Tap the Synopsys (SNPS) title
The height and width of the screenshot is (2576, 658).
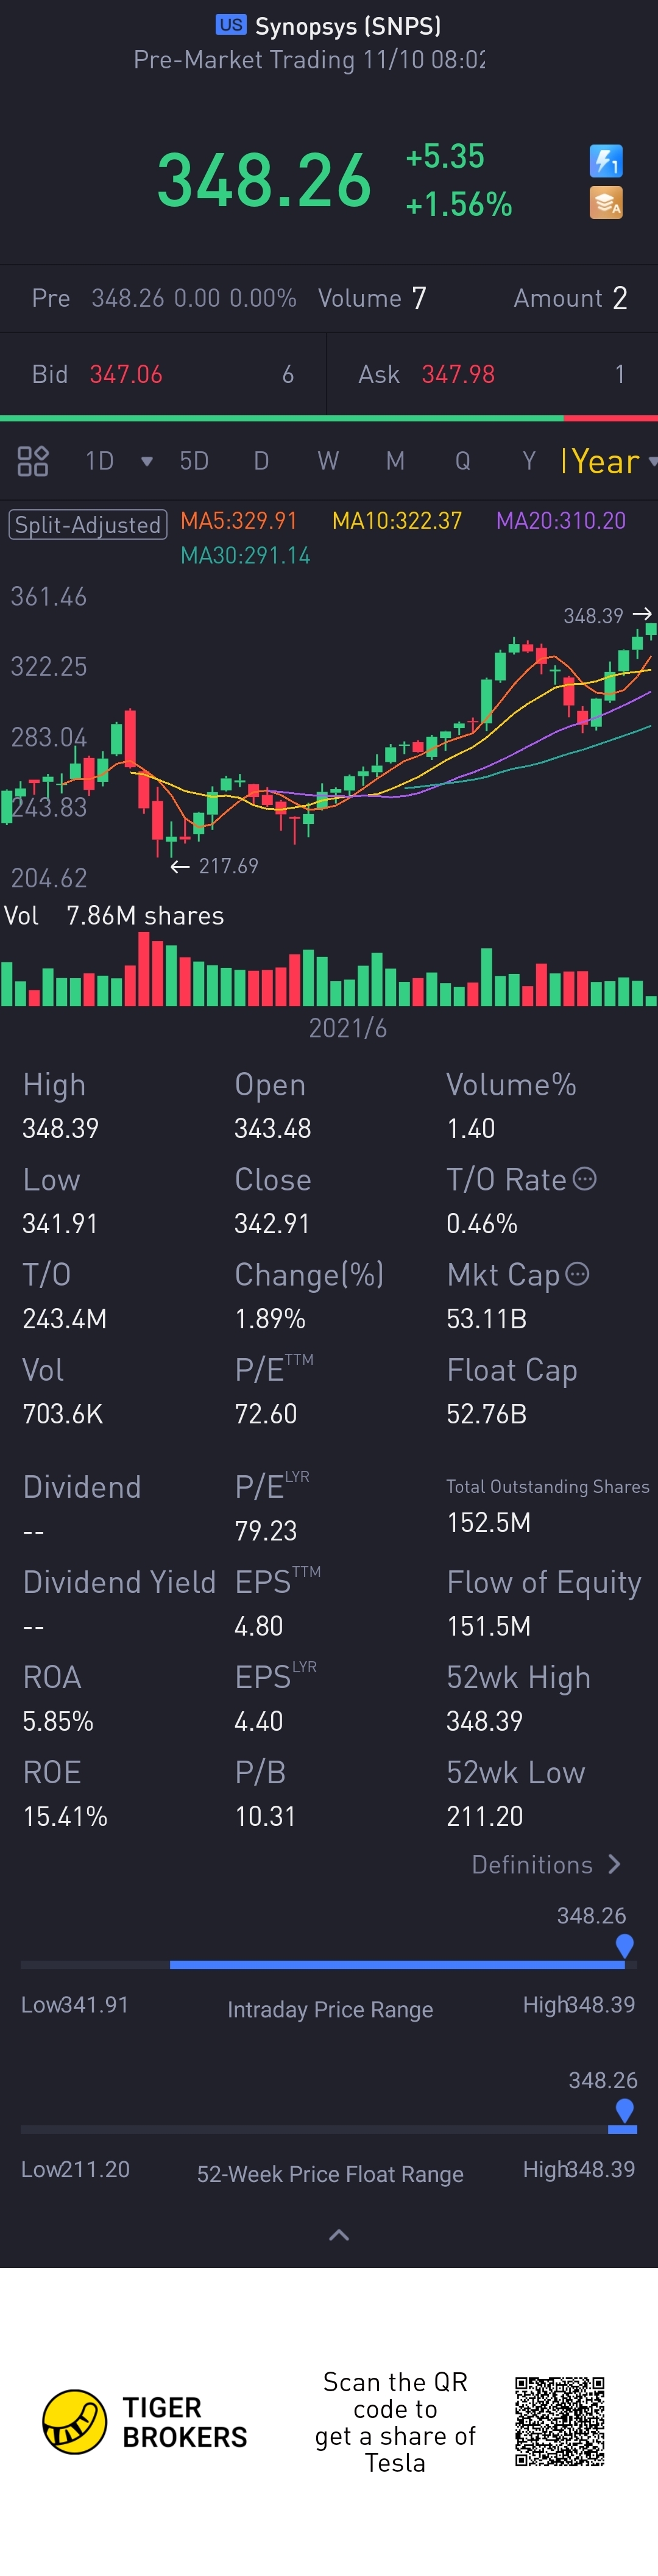click(347, 26)
